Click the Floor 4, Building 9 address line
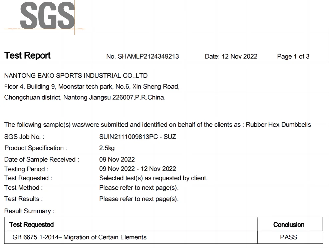 coord(92,87)
